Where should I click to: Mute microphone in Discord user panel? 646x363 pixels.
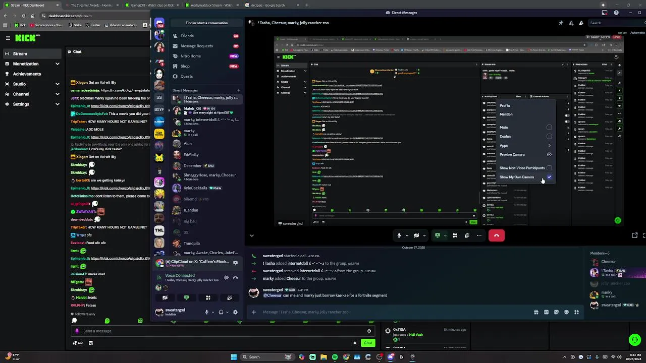(x=206, y=313)
